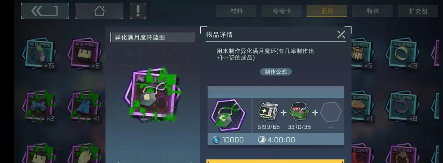Click the back arrow button
The height and width of the screenshot is (163, 443).
(x=45, y=11)
